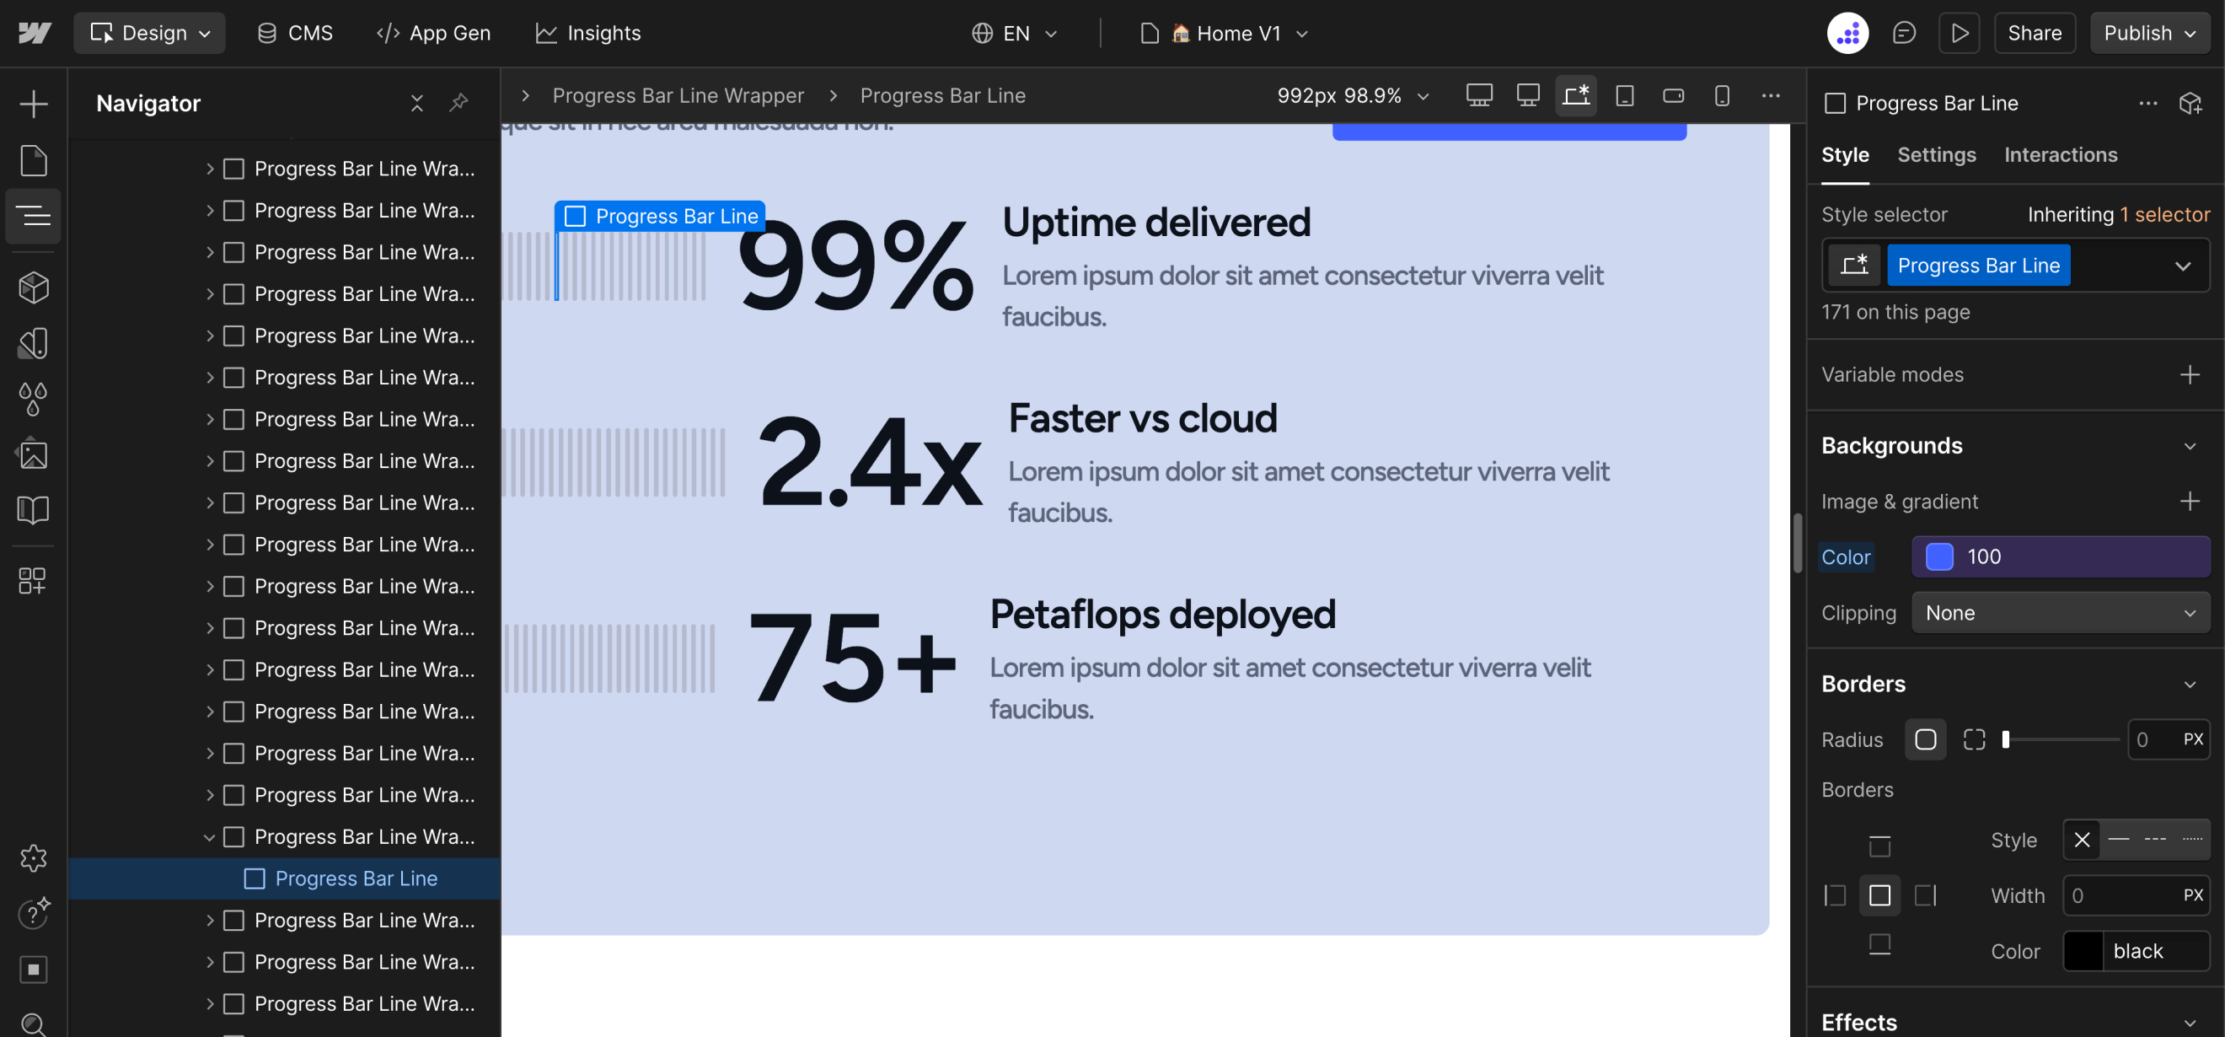Open the collaborator avatar icon
Image resolution: width=2225 pixels, height=1037 pixels.
click(x=1847, y=33)
